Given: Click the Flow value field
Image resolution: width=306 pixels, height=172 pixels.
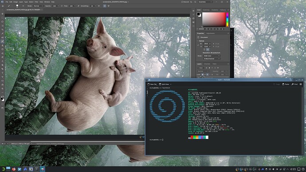Looking at the screenshot, I should pyautogui.click(x=71, y=6).
